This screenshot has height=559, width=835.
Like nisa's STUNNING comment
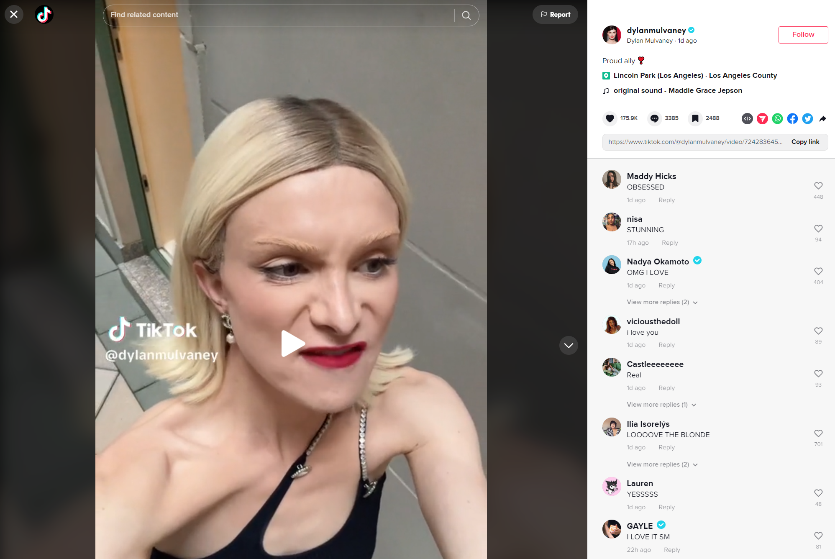coord(818,228)
